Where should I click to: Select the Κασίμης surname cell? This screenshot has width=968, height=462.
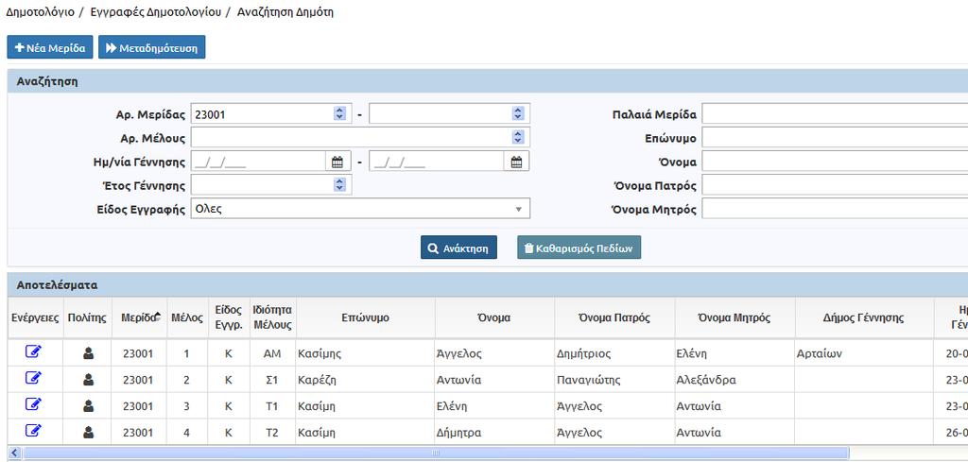click(366, 354)
